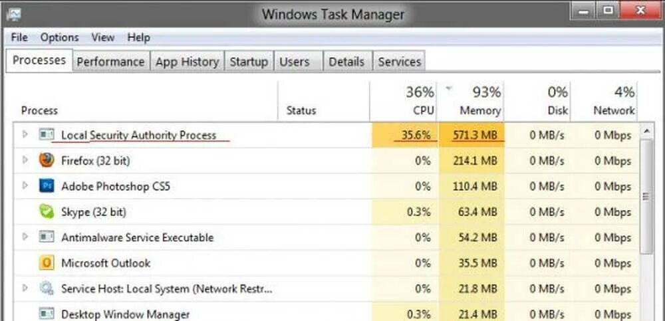665x321 pixels.
Task: Open the Startup tab
Action: [x=249, y=62]
